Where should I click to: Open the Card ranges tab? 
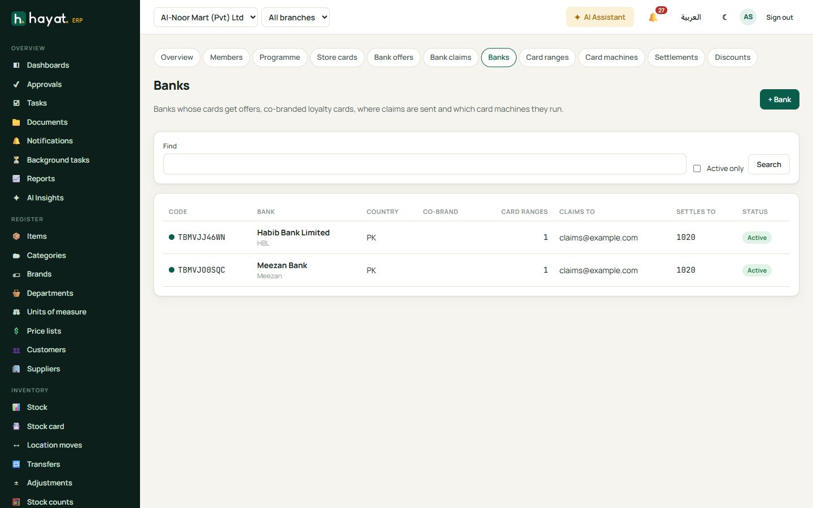(x=547, y=58)
